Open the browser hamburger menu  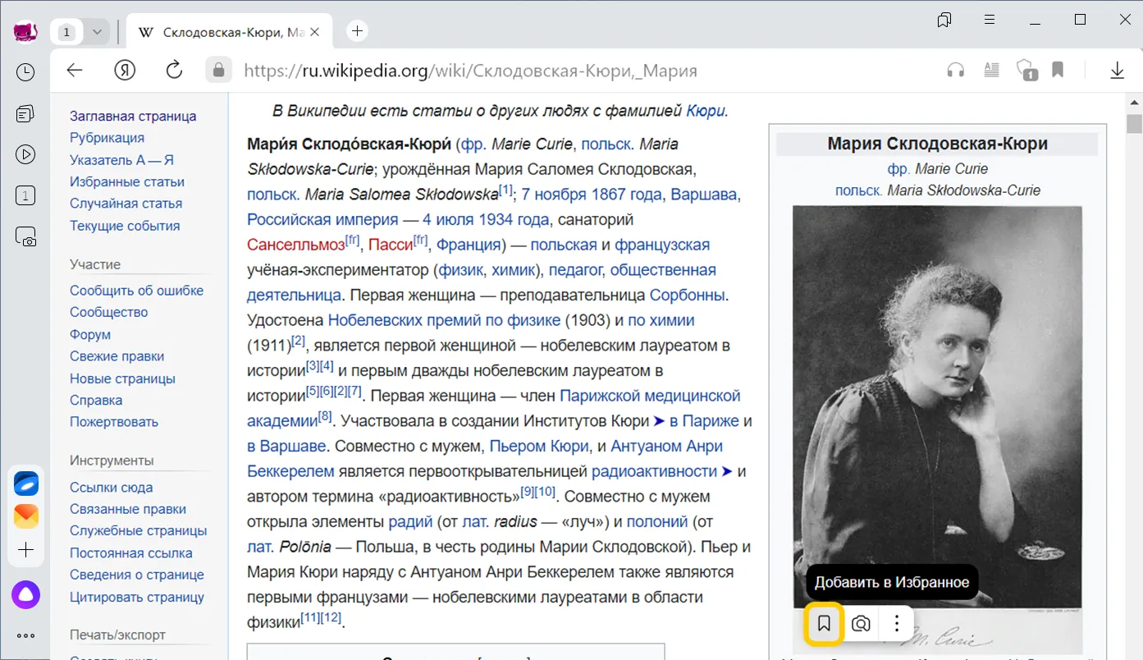coord(990,20)
